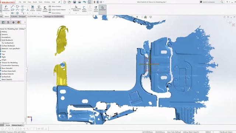
Task: Click the Search Commands input field
Action: click(211, 2)
